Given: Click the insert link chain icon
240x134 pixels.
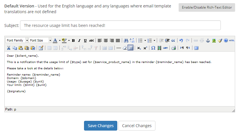Looking at the screenshot, I should [x=196, y=40].
